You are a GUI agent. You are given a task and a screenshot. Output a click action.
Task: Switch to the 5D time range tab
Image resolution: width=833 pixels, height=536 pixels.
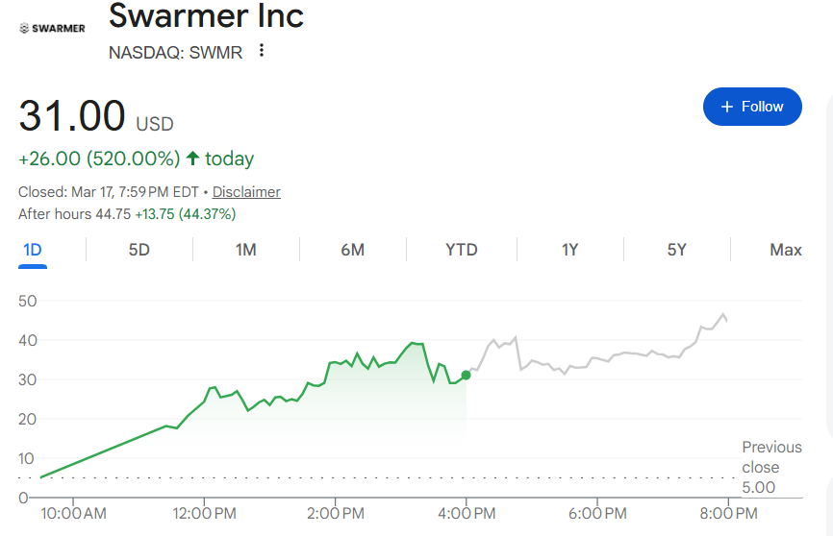(139, 250)
